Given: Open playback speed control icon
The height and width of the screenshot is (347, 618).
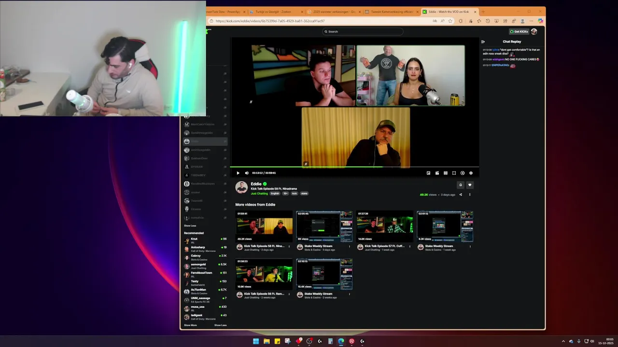Looking at the screenshot, I should click(x=463, y=173).
